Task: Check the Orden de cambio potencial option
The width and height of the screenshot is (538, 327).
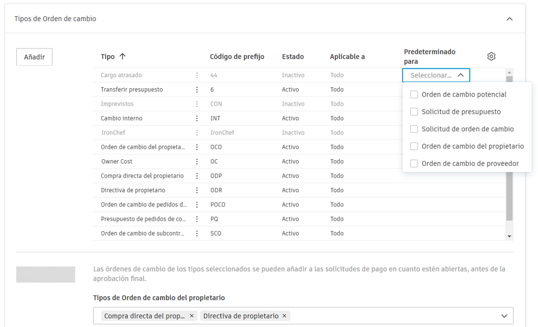Action: pyautogui.click(x=414, y=94)
